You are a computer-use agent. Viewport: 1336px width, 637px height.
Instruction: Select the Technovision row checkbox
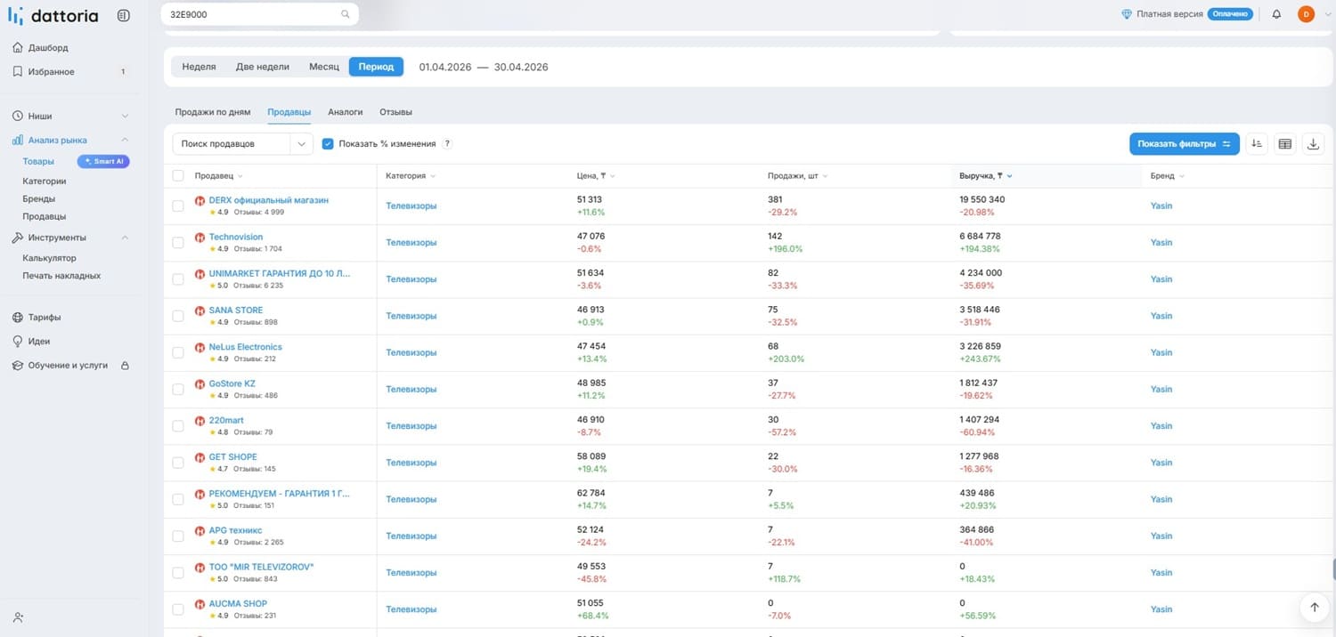[x=178, y=243]
